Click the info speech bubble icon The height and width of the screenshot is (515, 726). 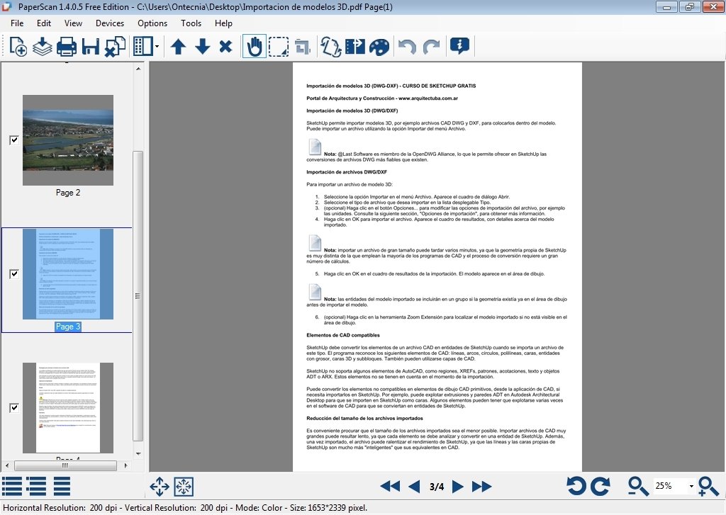(459, 46)
